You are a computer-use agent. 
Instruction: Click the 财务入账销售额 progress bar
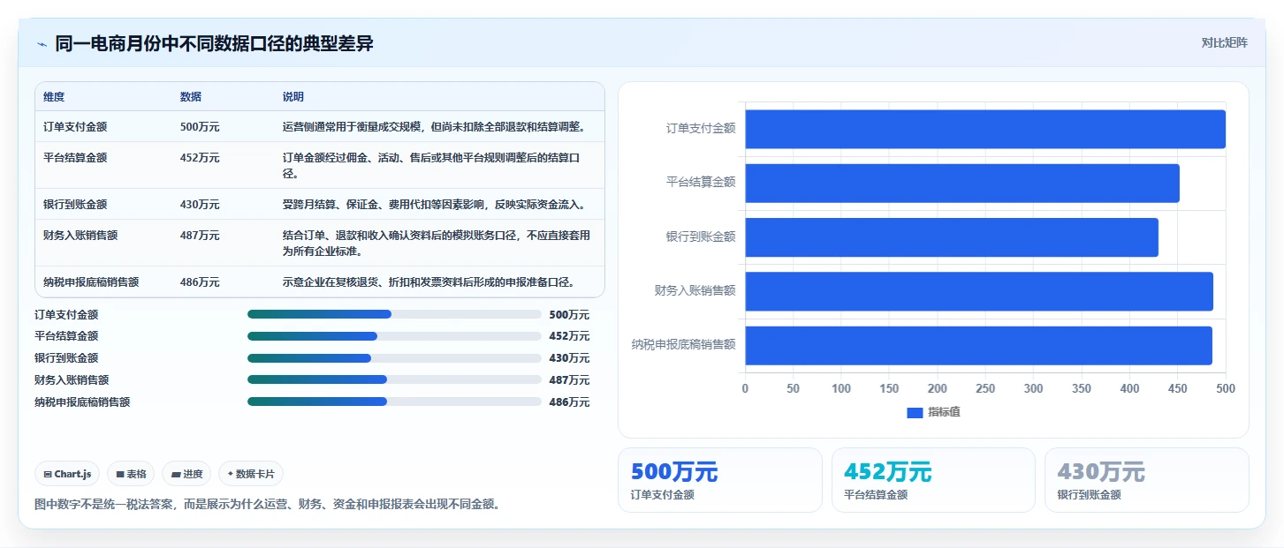point(394,379)
